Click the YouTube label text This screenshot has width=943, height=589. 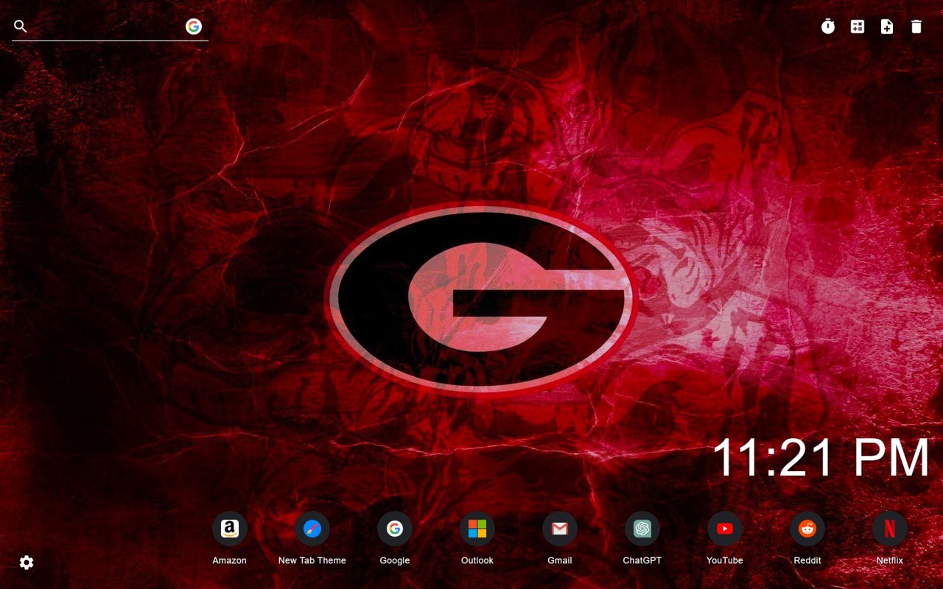pos(725,560)
